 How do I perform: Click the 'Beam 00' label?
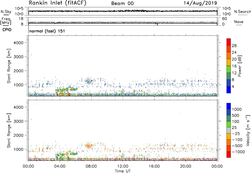coord(122,3)
